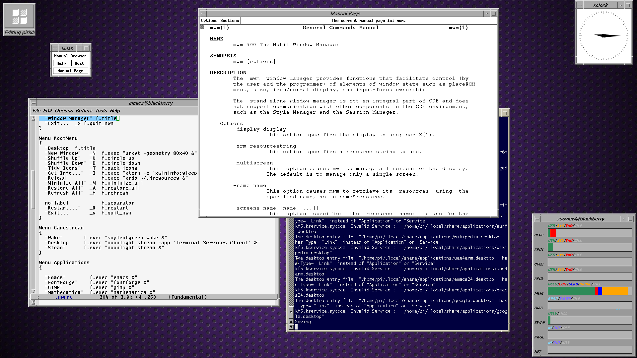Click the emacs scrollbar down arrow
This screenshot has width=637, height=358.
33,291
